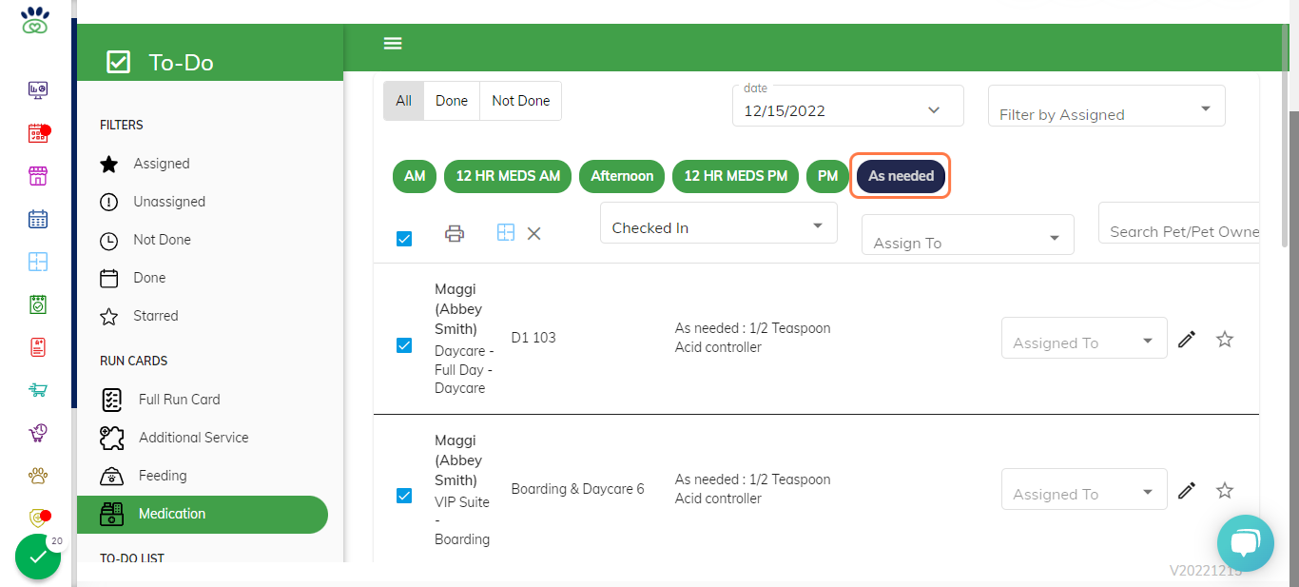Click the To-Do header title
1299x587 pixels.
point(181,63)
